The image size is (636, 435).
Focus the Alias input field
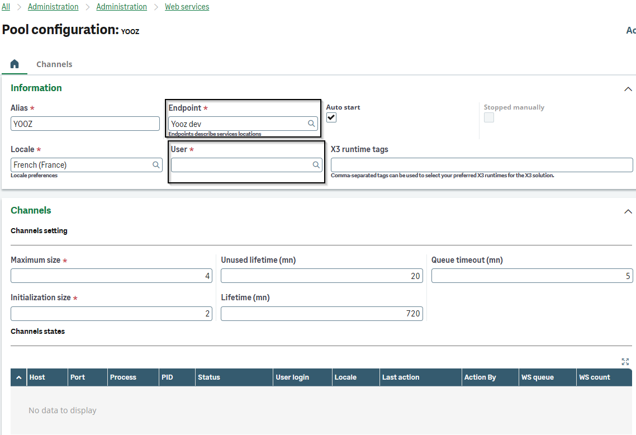coord(85,124)
